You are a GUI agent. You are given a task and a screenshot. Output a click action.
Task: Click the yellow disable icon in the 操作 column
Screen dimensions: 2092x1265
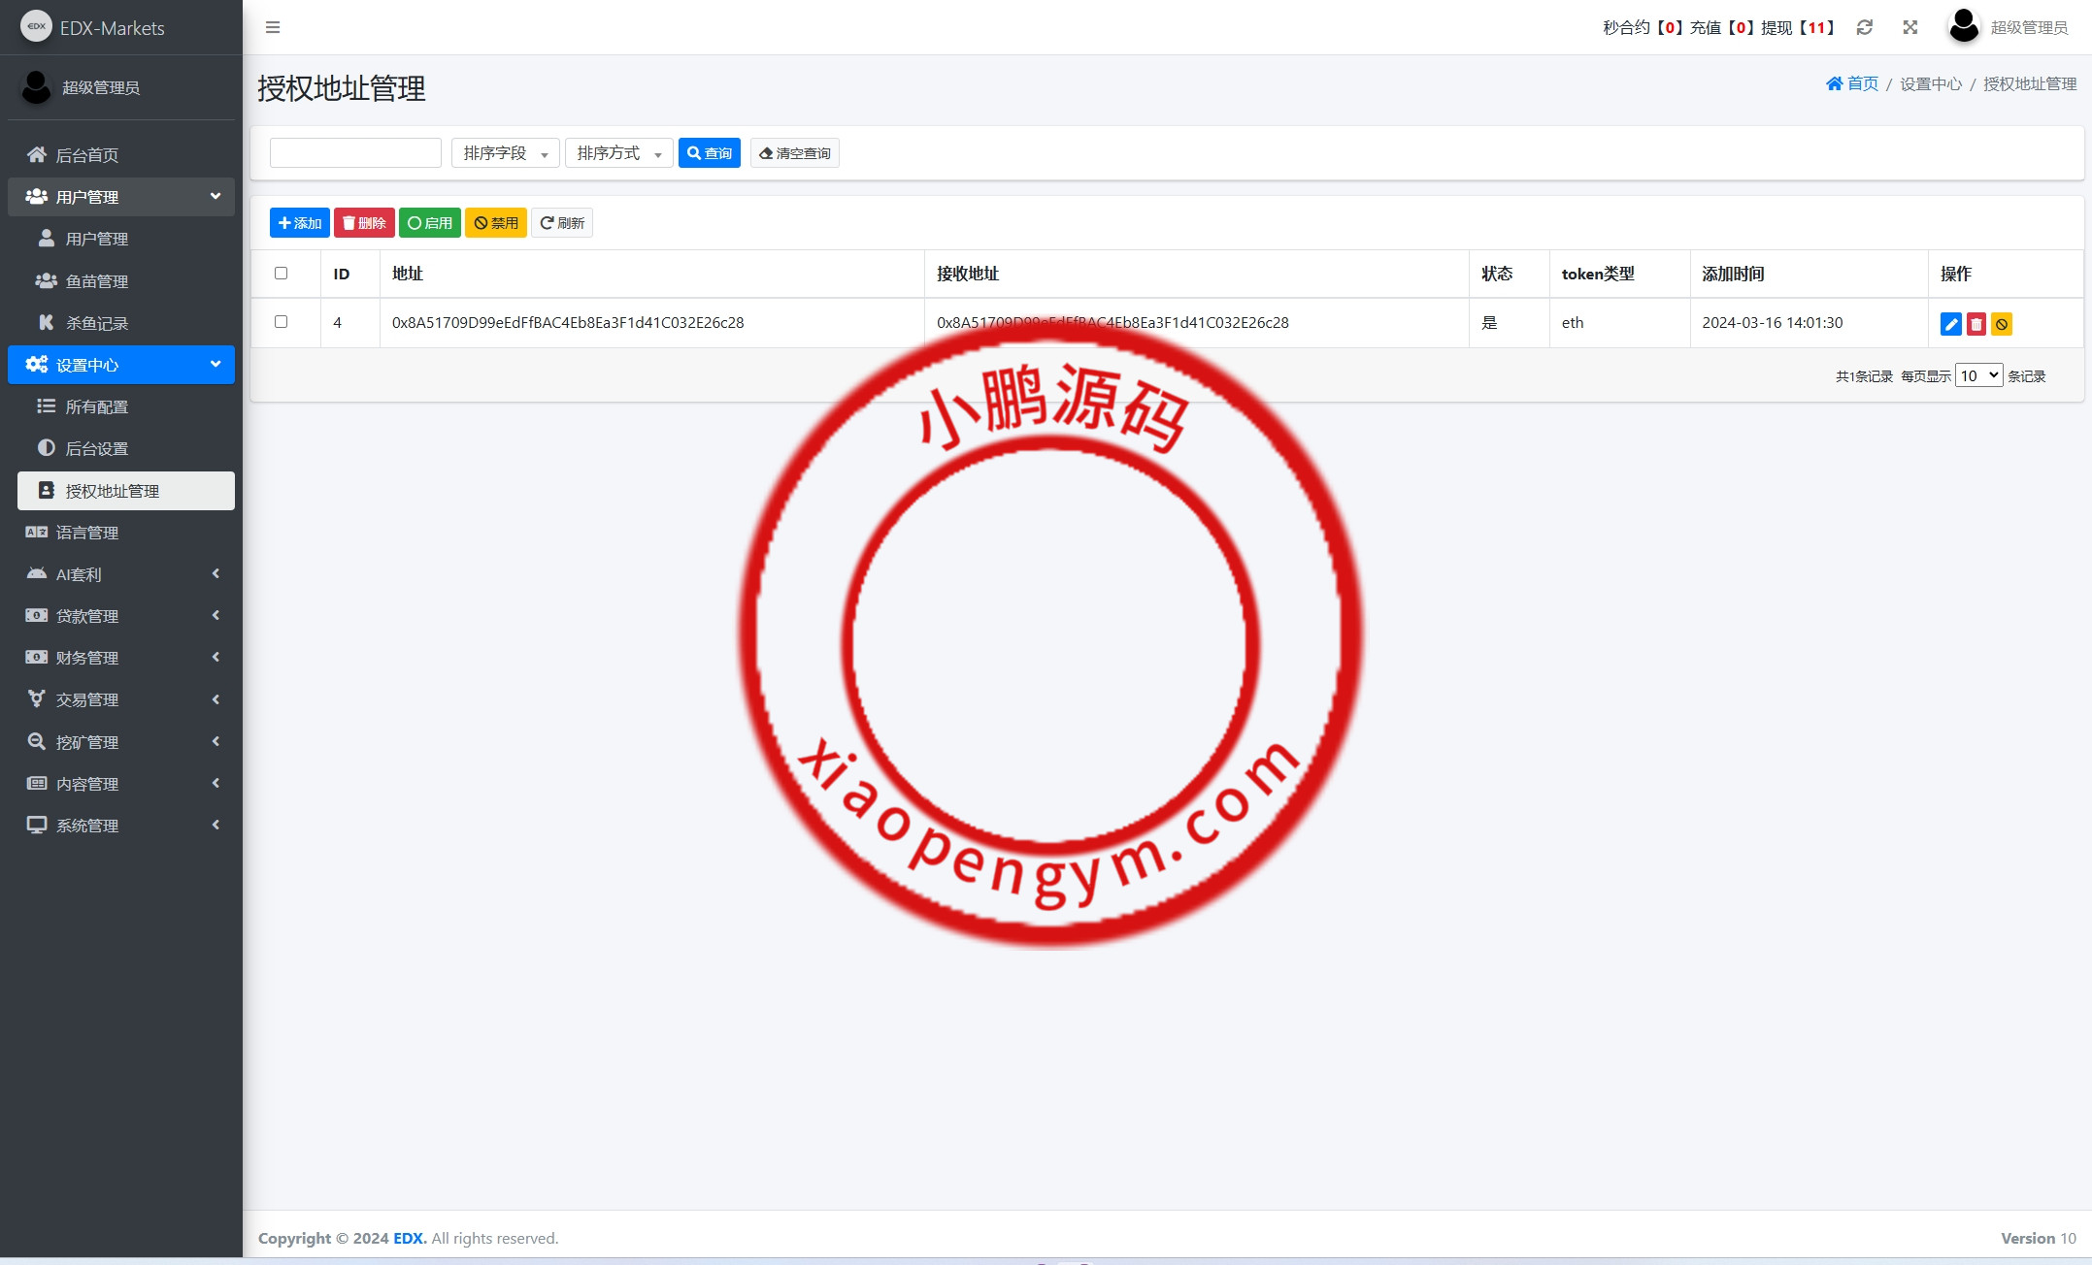[x=2001, y=324]
